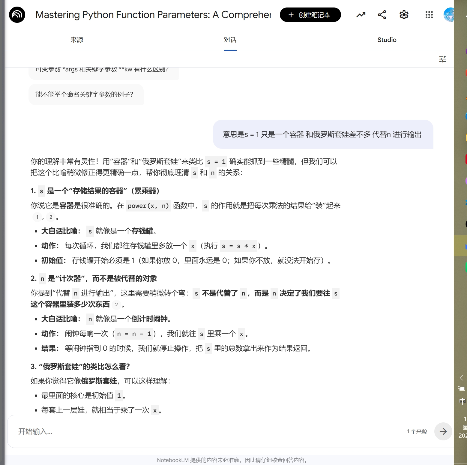Switch to the Studio tab
Screen dimensions: 467x465
[387, 40]
